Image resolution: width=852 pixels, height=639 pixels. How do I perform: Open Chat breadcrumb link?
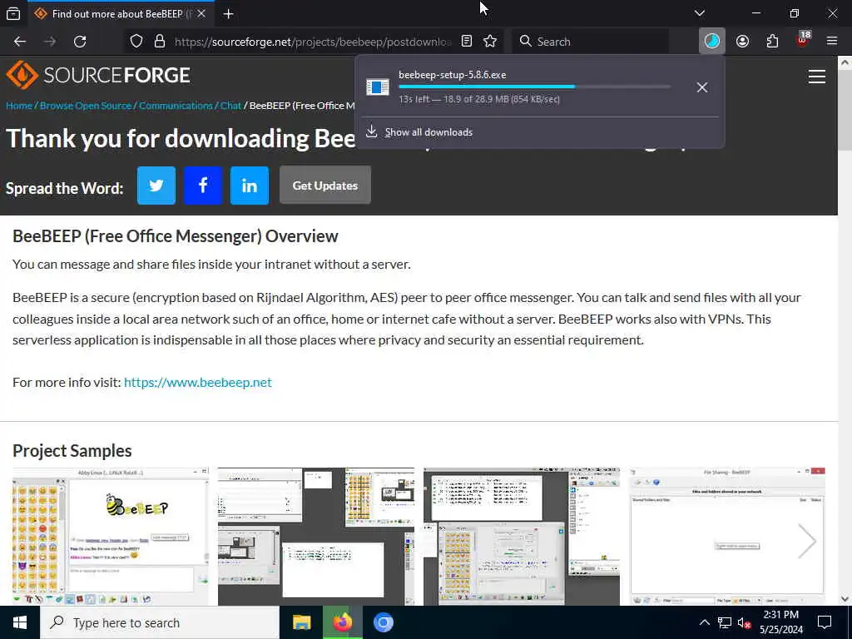tap(230, 106)
